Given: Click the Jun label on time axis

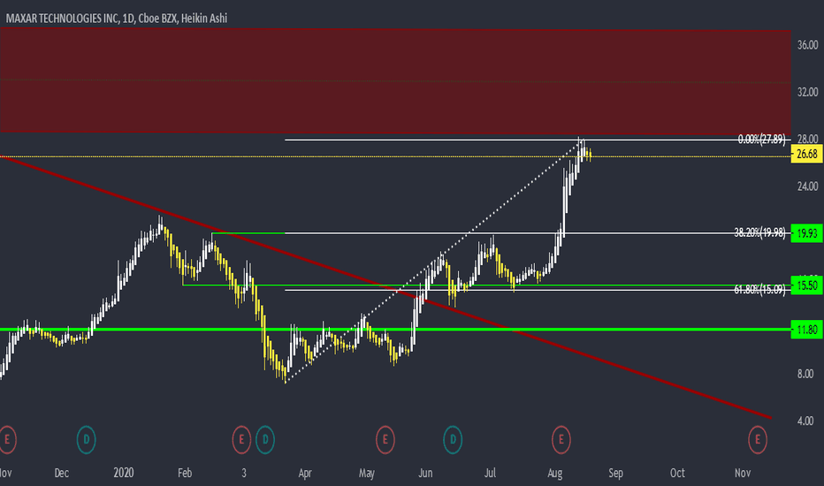Looking at the screenshot, I should (x=425, y=473).
